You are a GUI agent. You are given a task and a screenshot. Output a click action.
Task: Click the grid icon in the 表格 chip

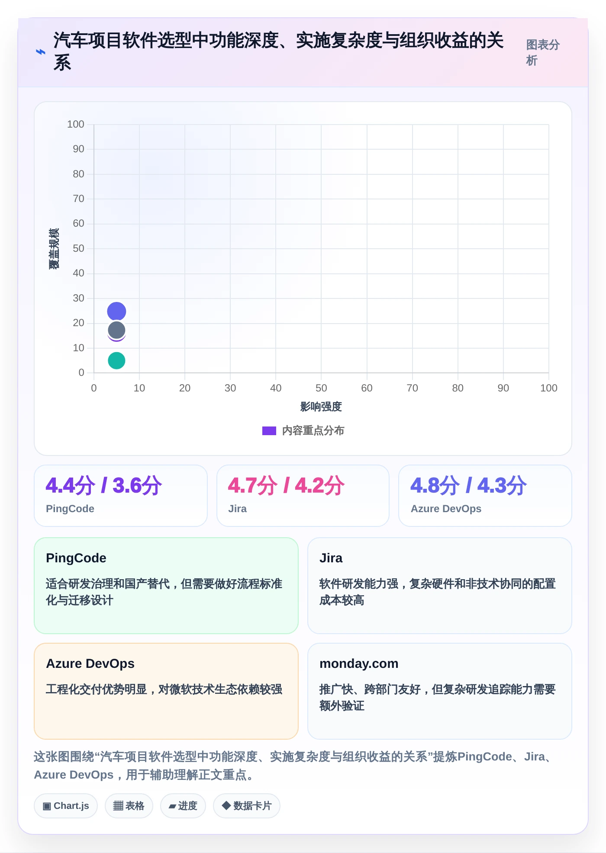coord(118,806)
